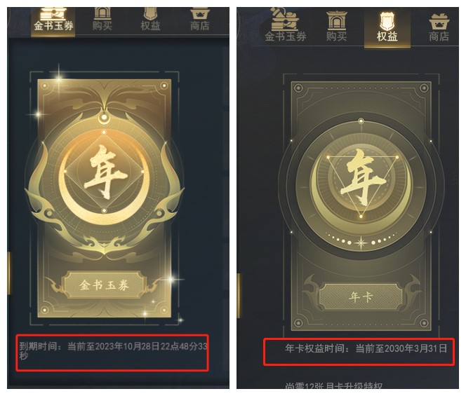This screenshot has height=396, width=466.
Task: Click the gold side handle left panel
Action: pyautogui.click(x=9, y=273)
